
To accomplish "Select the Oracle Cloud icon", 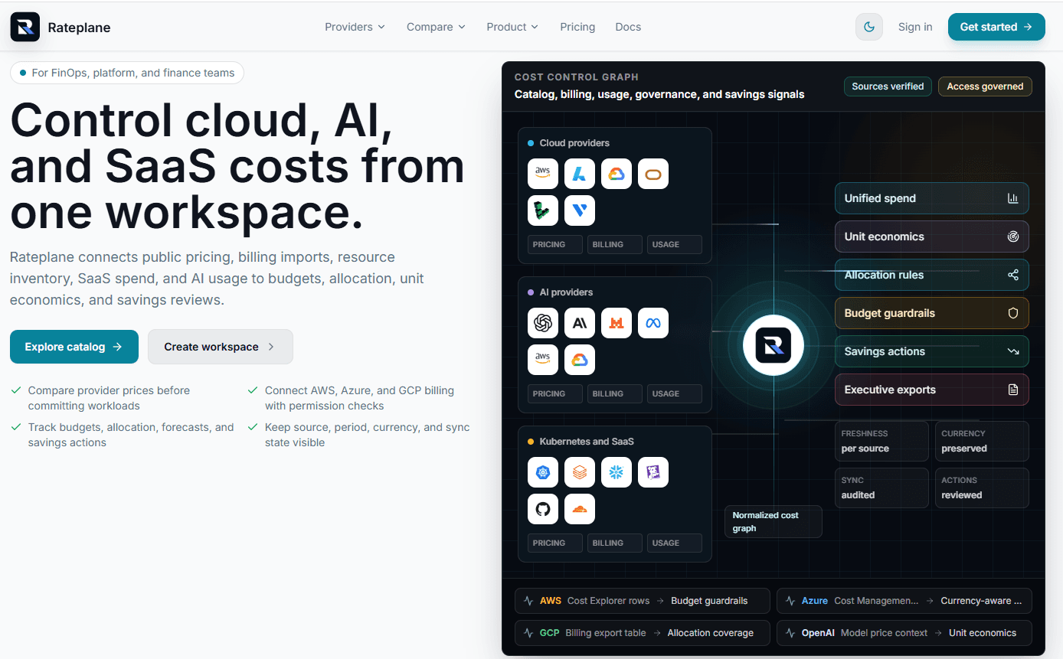I will coord(653,174).
